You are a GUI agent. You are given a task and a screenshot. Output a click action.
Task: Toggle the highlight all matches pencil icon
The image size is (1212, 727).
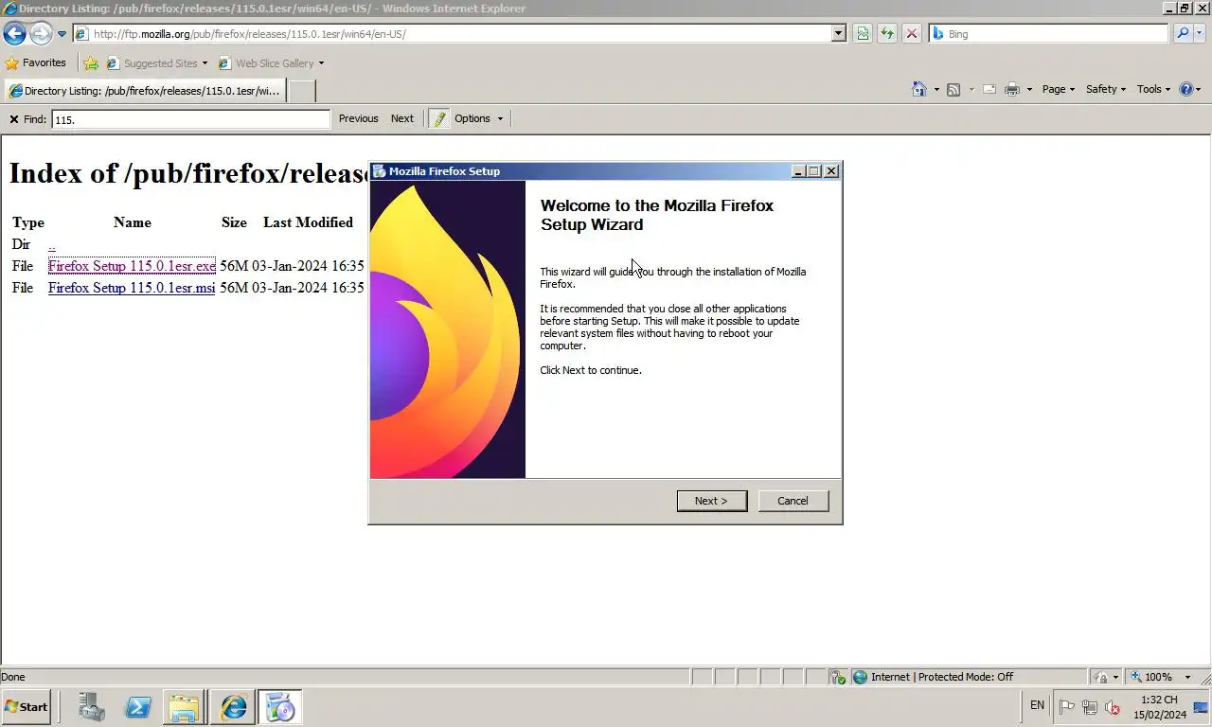439,118
